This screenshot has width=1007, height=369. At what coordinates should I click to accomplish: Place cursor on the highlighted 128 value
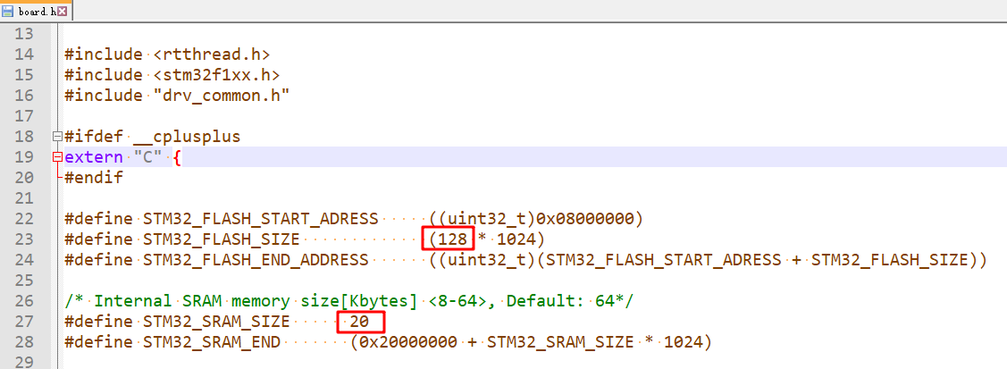(450, 239)
